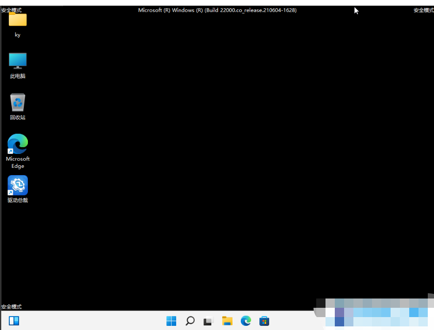Select the 此电脑 desktop icon
The width and height of the screenshot is (434, 330).
tap(18, 60)
